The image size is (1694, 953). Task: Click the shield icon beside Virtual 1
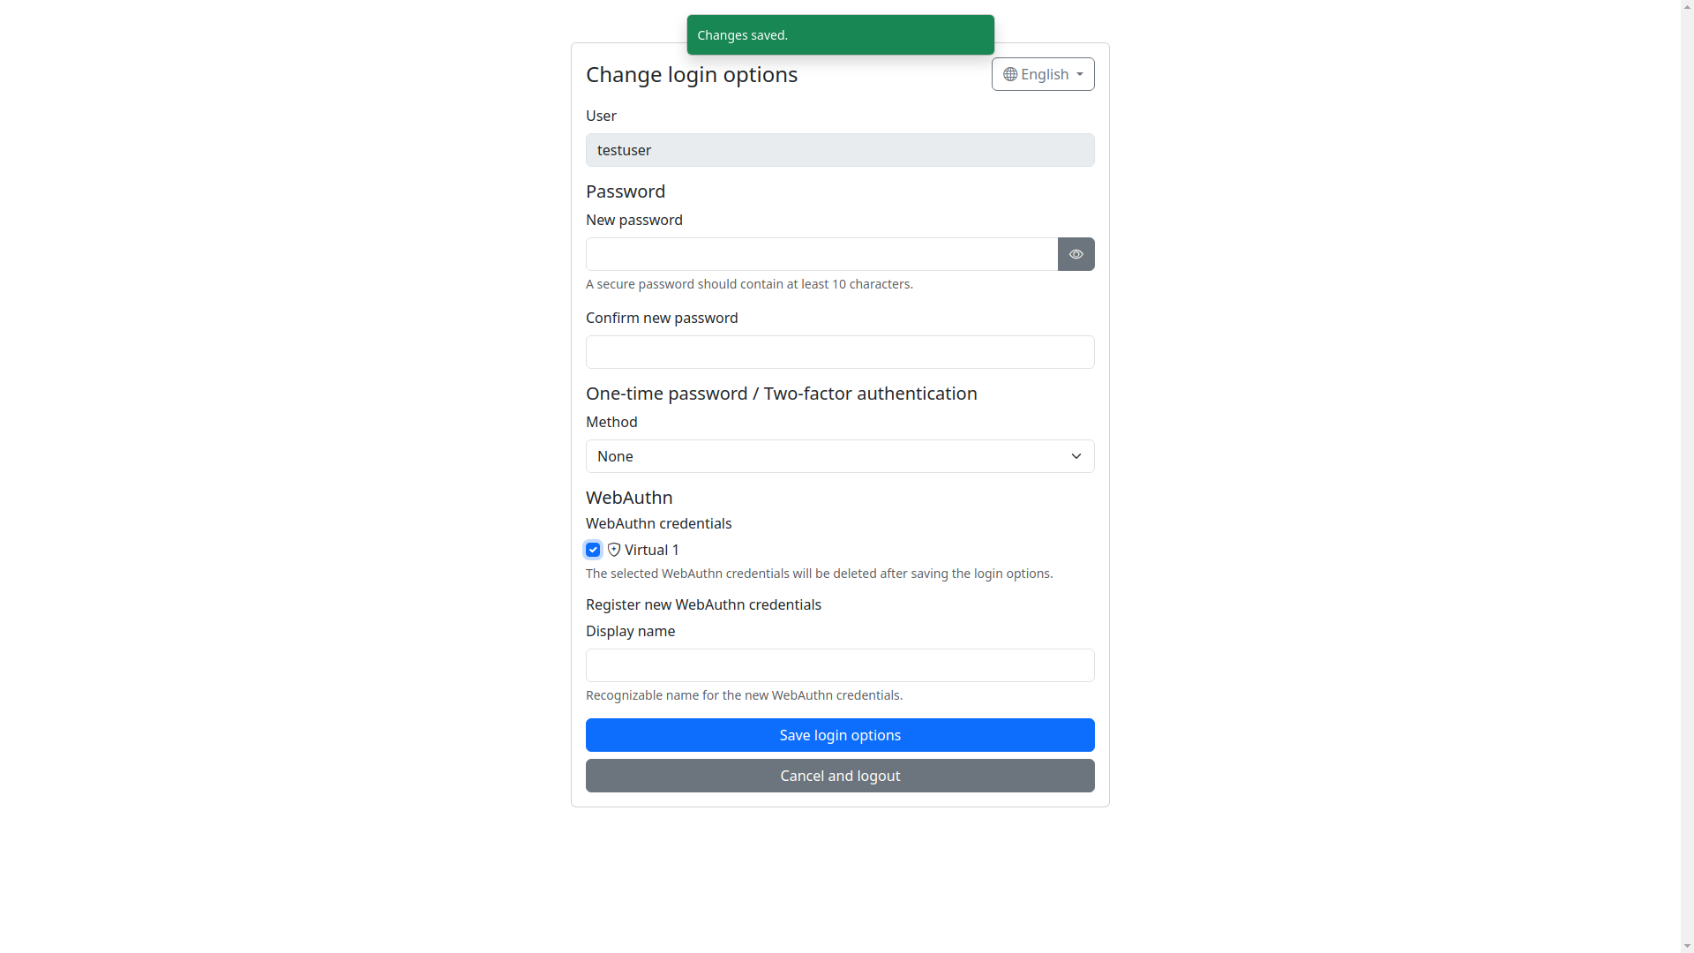point(613,550)
